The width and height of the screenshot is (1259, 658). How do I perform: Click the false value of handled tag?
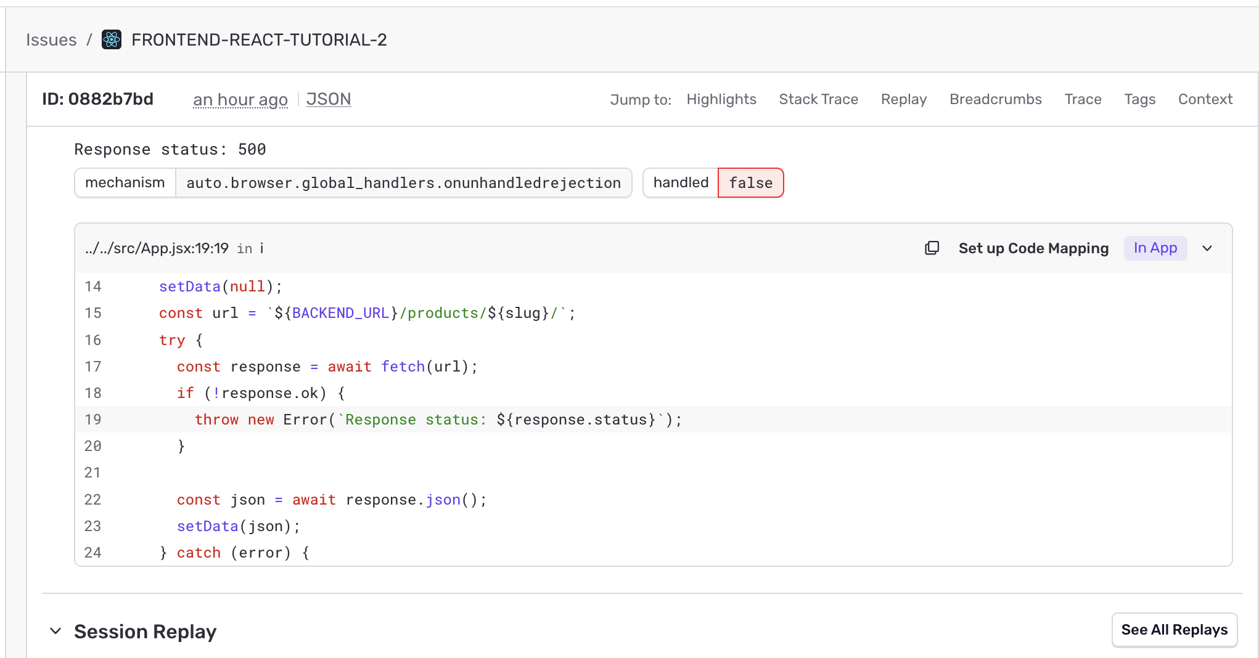click(751, 183)
